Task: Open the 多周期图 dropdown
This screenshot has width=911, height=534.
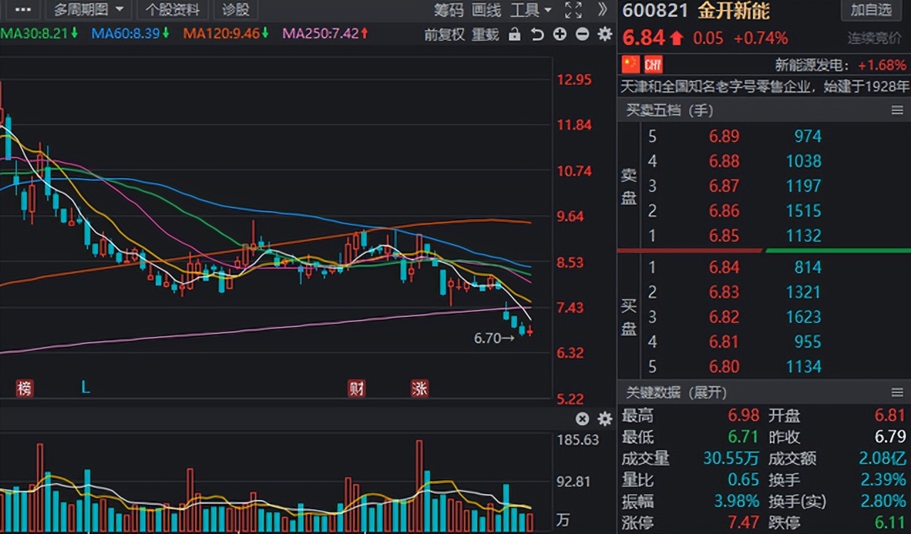Action: click(x=88, y=10)
